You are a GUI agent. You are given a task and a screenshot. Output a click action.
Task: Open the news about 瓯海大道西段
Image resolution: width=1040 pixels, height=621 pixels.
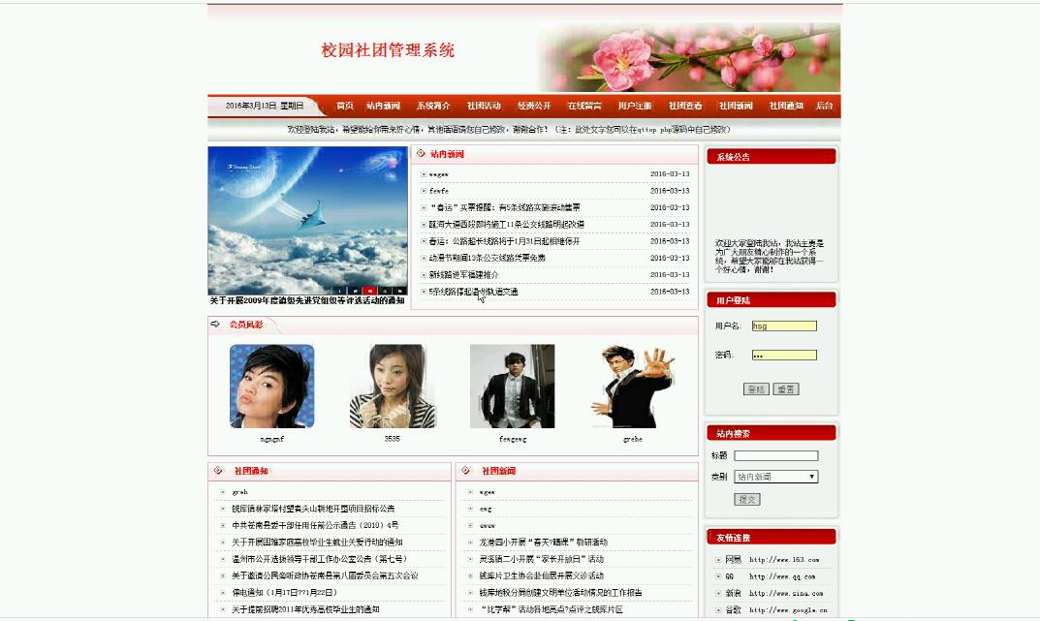[x=507, y=225]
